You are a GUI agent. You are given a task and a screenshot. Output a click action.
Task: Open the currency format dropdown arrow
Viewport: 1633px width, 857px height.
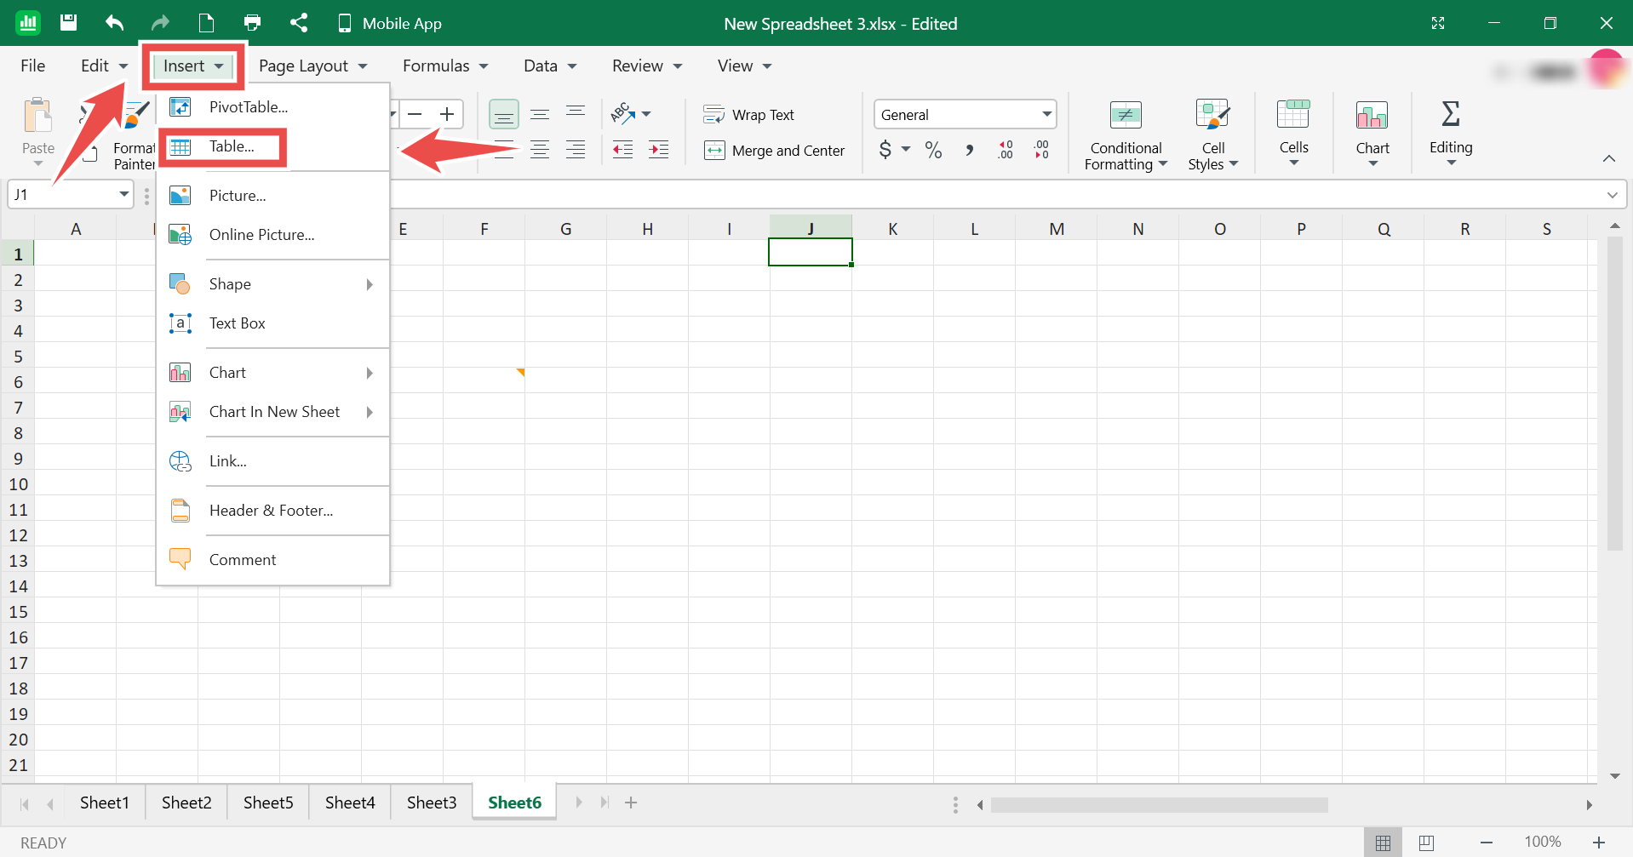click(x=906, y=150)
